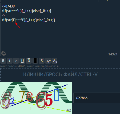Insert spoiler with the black box button
Viewport: 120px width, 114px height.
[35, 61]
